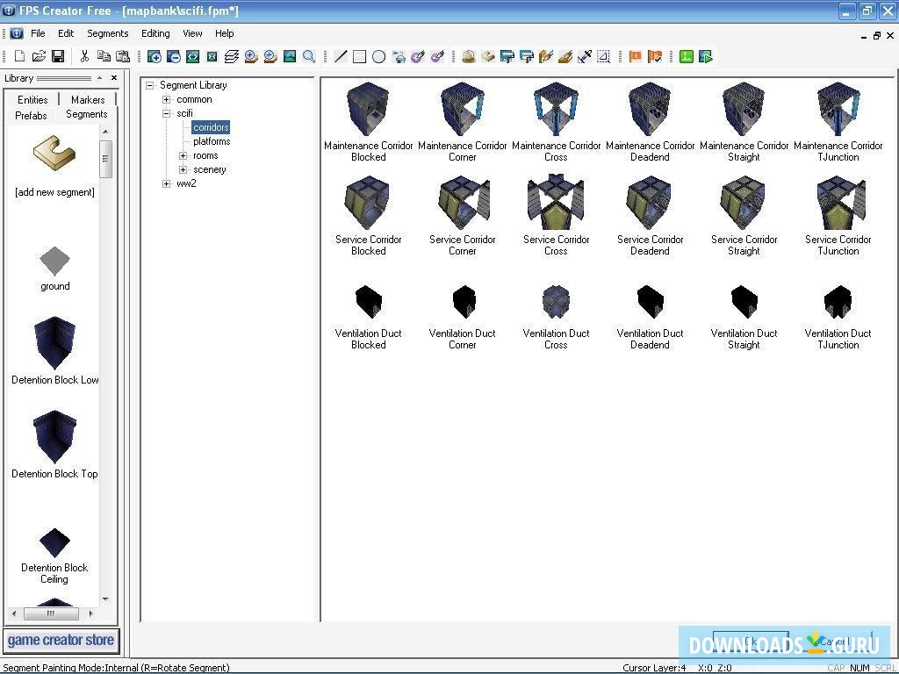This screenshot has height=674, width=899.
Task: Select the light marker tool
Action: (x=468, y=56)
